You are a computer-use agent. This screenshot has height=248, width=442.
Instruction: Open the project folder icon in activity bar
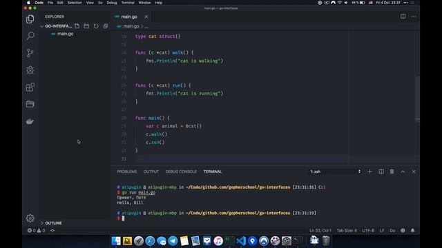click(x=30, y=104)
